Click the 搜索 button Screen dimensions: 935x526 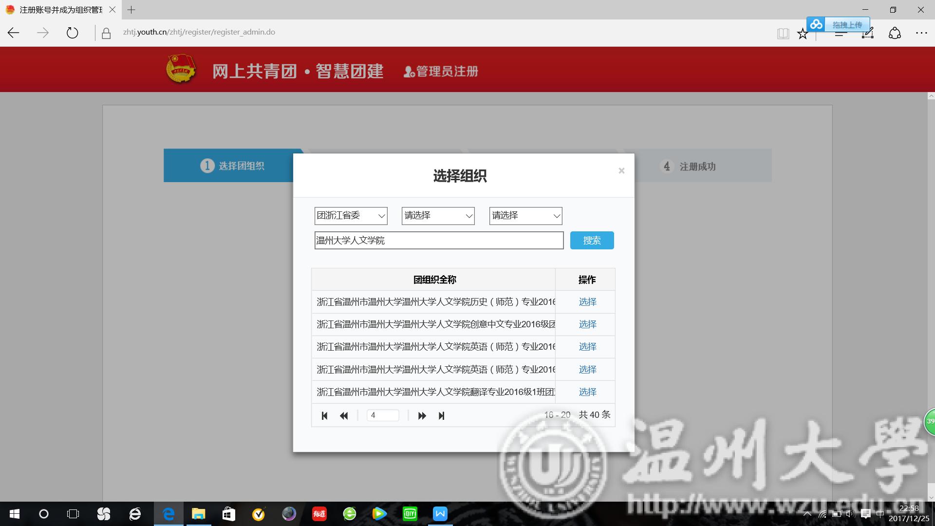coord(592,240)
